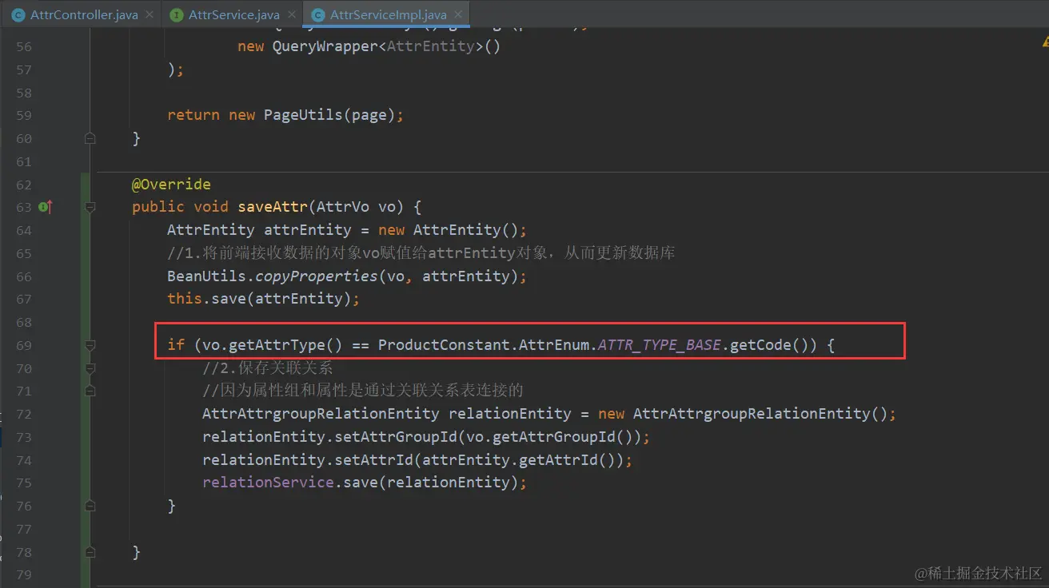
Task: Click the comment on line 71
Action: click(x=362, y=391)
